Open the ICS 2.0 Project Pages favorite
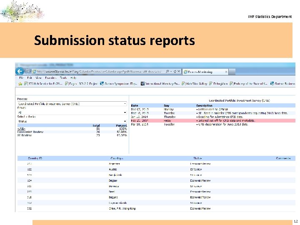 click(82, 84)
